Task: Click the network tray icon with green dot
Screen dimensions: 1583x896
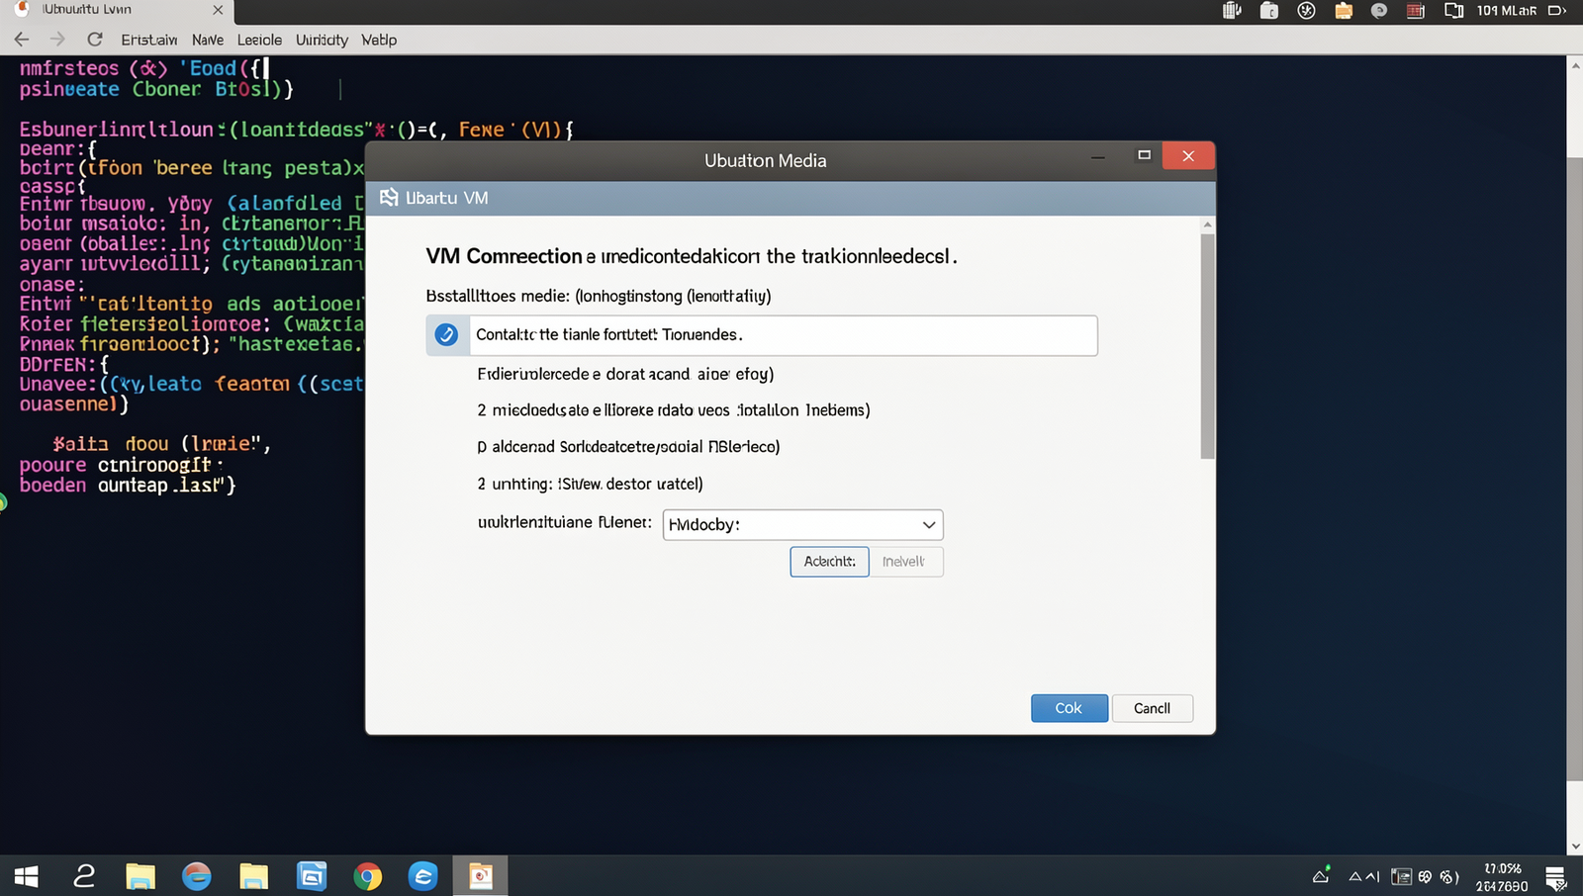Action: coord(1322,875)
